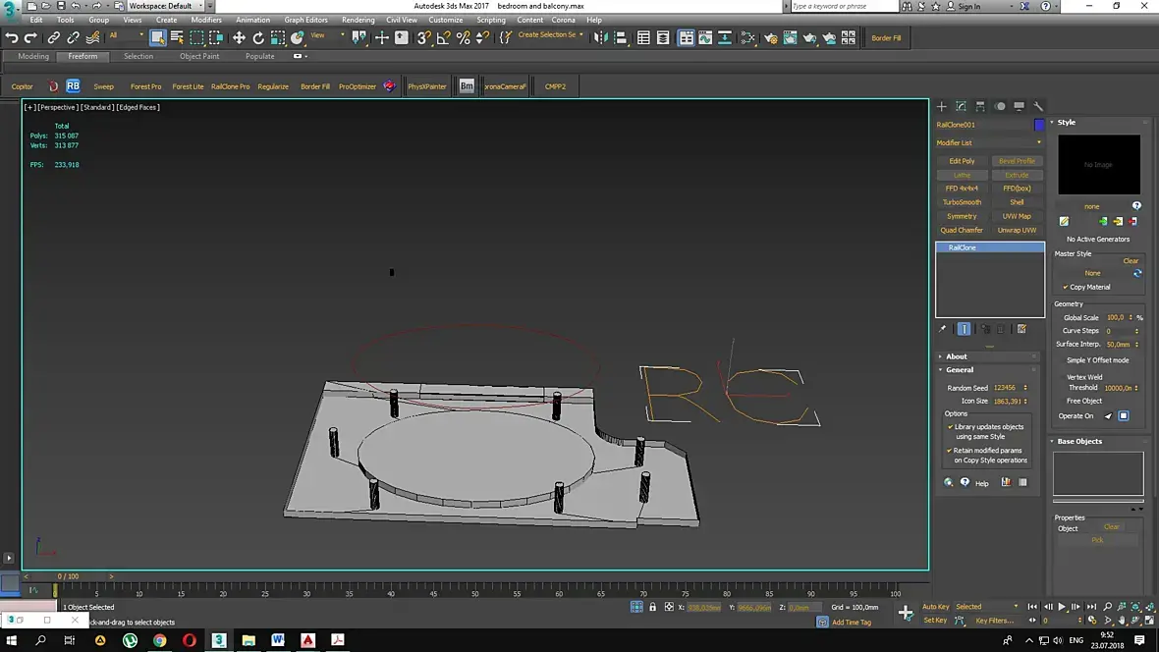Play the animation
Viewport: 1159px width, 652px height.
1061,607
